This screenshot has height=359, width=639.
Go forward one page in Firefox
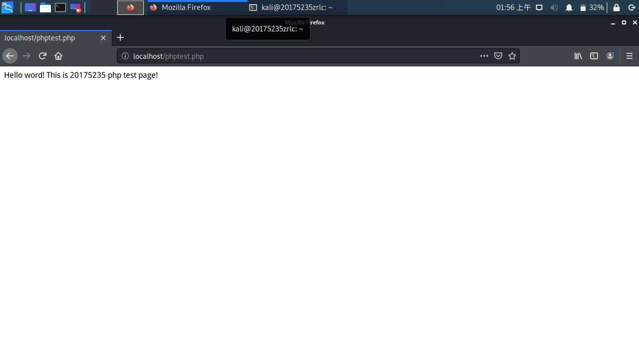tap(26, 56)
